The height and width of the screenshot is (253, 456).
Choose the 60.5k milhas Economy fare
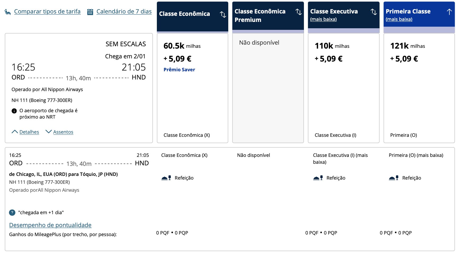tap(193, 88)
